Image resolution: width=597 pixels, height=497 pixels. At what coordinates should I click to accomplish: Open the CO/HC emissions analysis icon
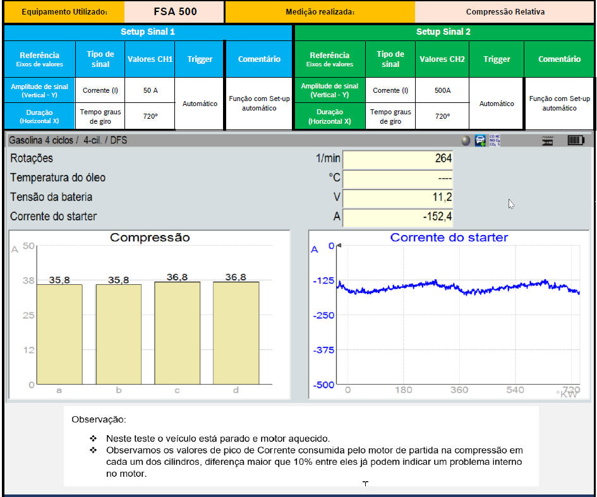coord(495,140)
